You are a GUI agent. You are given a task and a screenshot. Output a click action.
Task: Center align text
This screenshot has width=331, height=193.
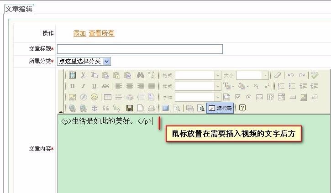point(130,86)
